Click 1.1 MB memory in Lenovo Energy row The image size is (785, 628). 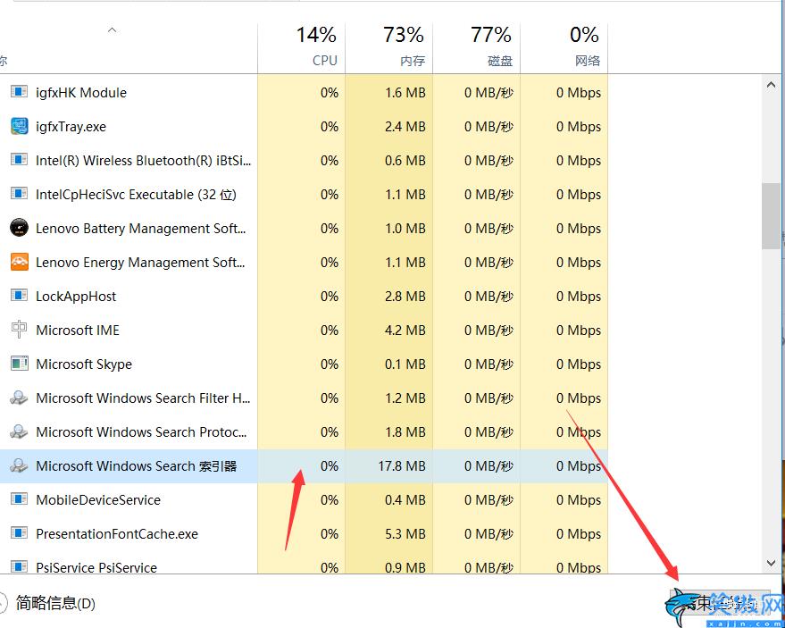[x=405, y=263]
